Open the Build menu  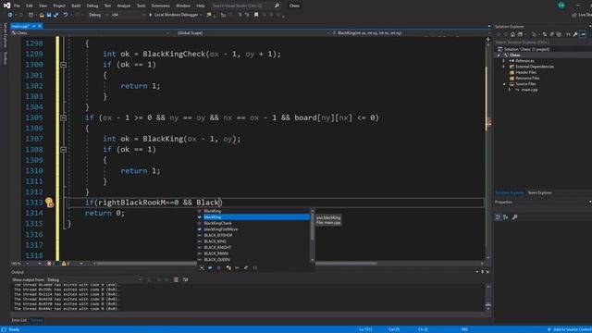(x=76, y=6)
